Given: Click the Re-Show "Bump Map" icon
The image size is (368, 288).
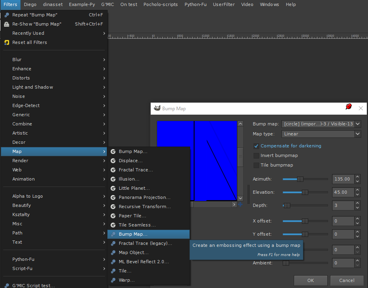Looking at the screenshot, I should pyautogui.click(x=6, y=24).
